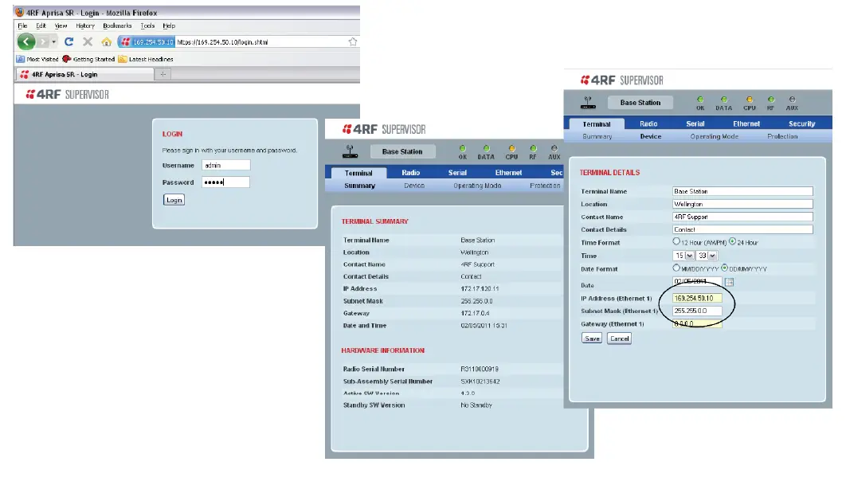Open a new tab with plus button
846x497 pixels.
[163, 74]
